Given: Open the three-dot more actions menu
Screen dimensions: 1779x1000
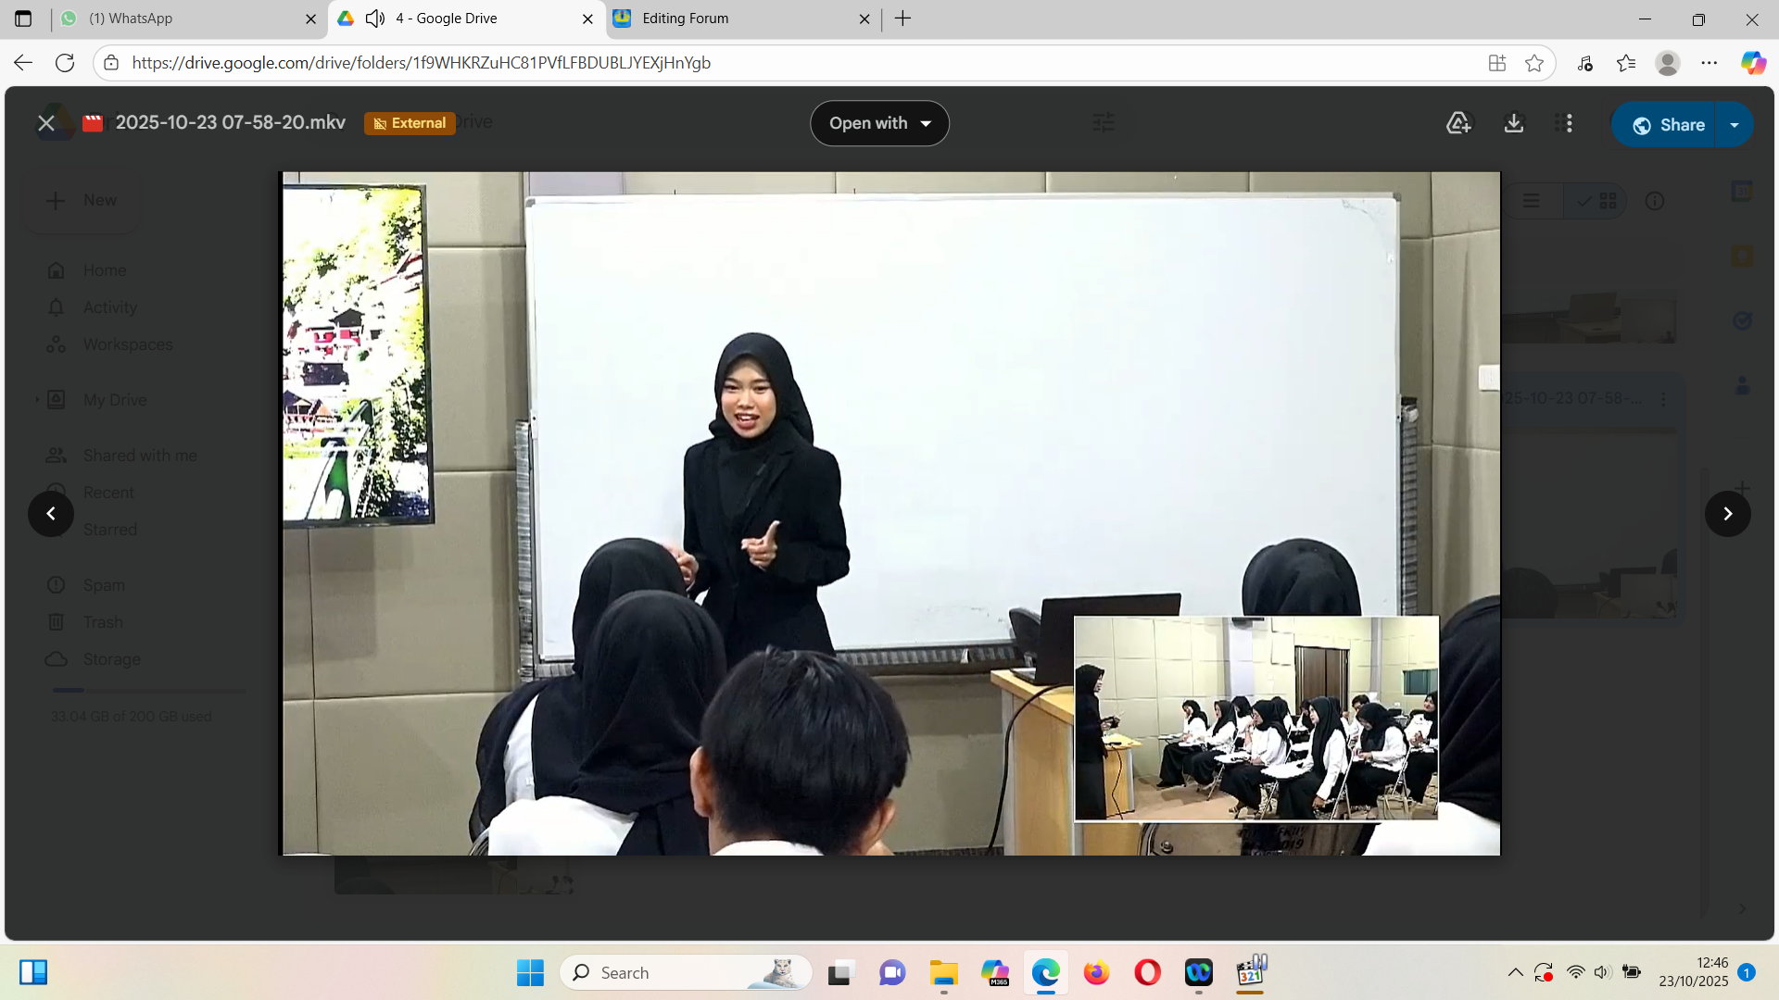Looking at the screenshot, I should point(1569,123).
